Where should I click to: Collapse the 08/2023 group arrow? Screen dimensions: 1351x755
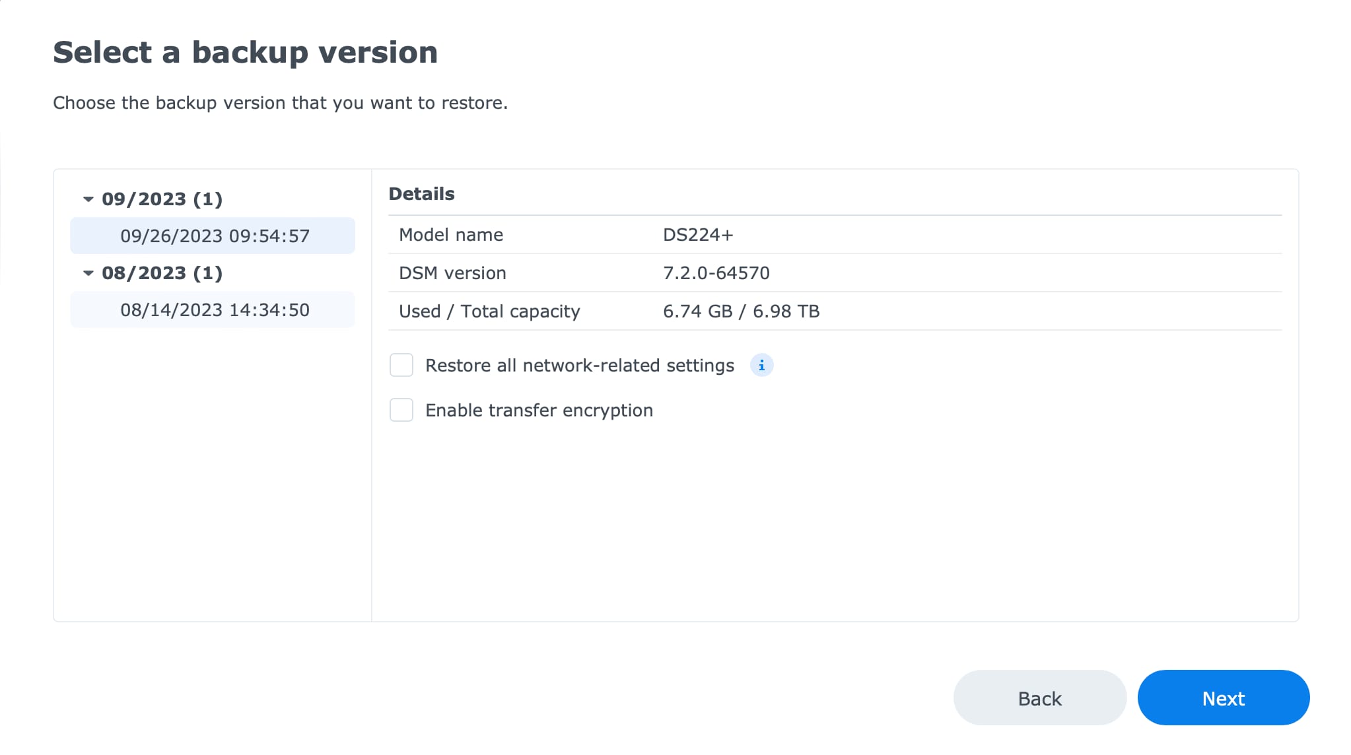[x=88, y=273]
